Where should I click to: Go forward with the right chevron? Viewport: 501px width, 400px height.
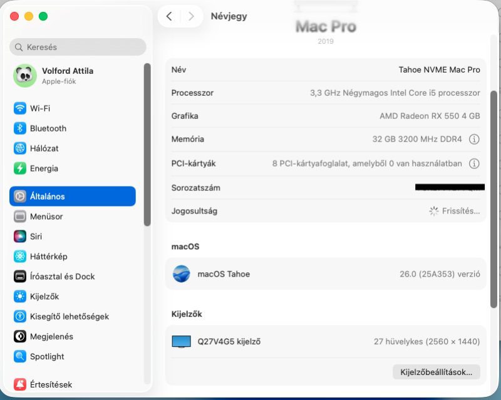click(191, 16)
